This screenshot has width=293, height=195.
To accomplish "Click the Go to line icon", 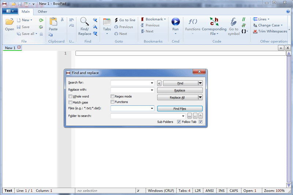I will coord(116,20).
